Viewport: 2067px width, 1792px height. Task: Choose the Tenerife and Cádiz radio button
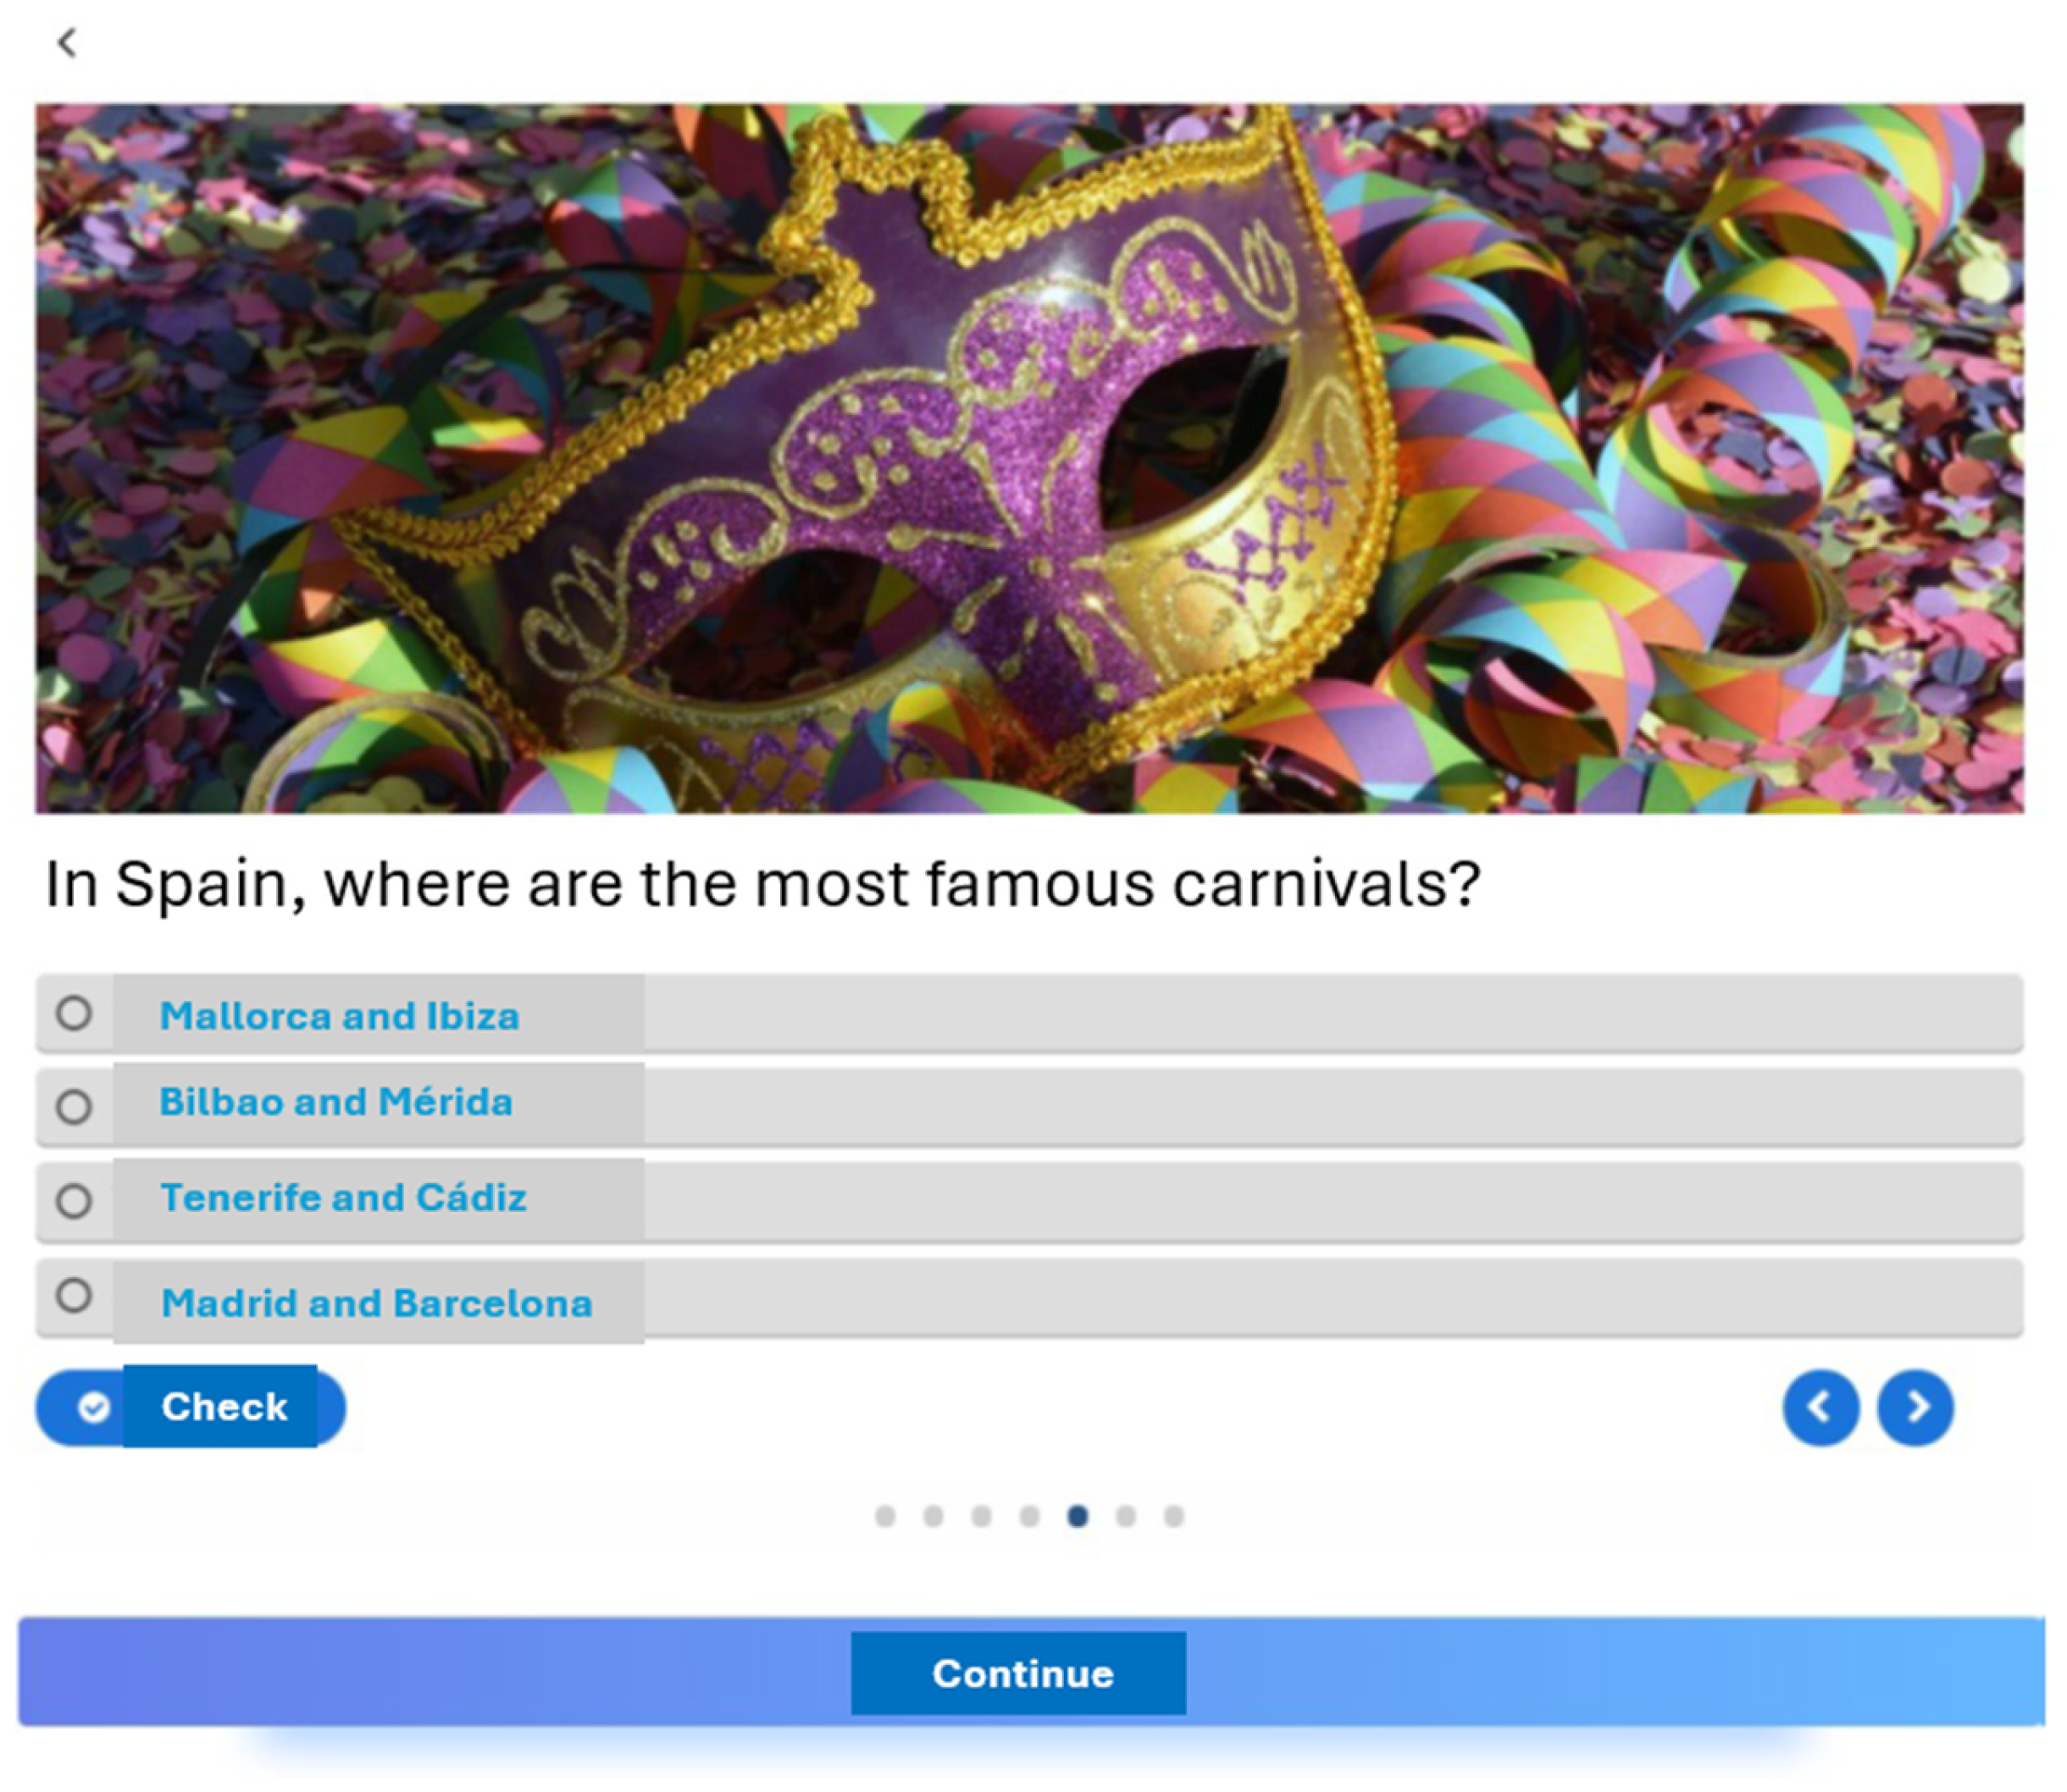click(74, 1200)
